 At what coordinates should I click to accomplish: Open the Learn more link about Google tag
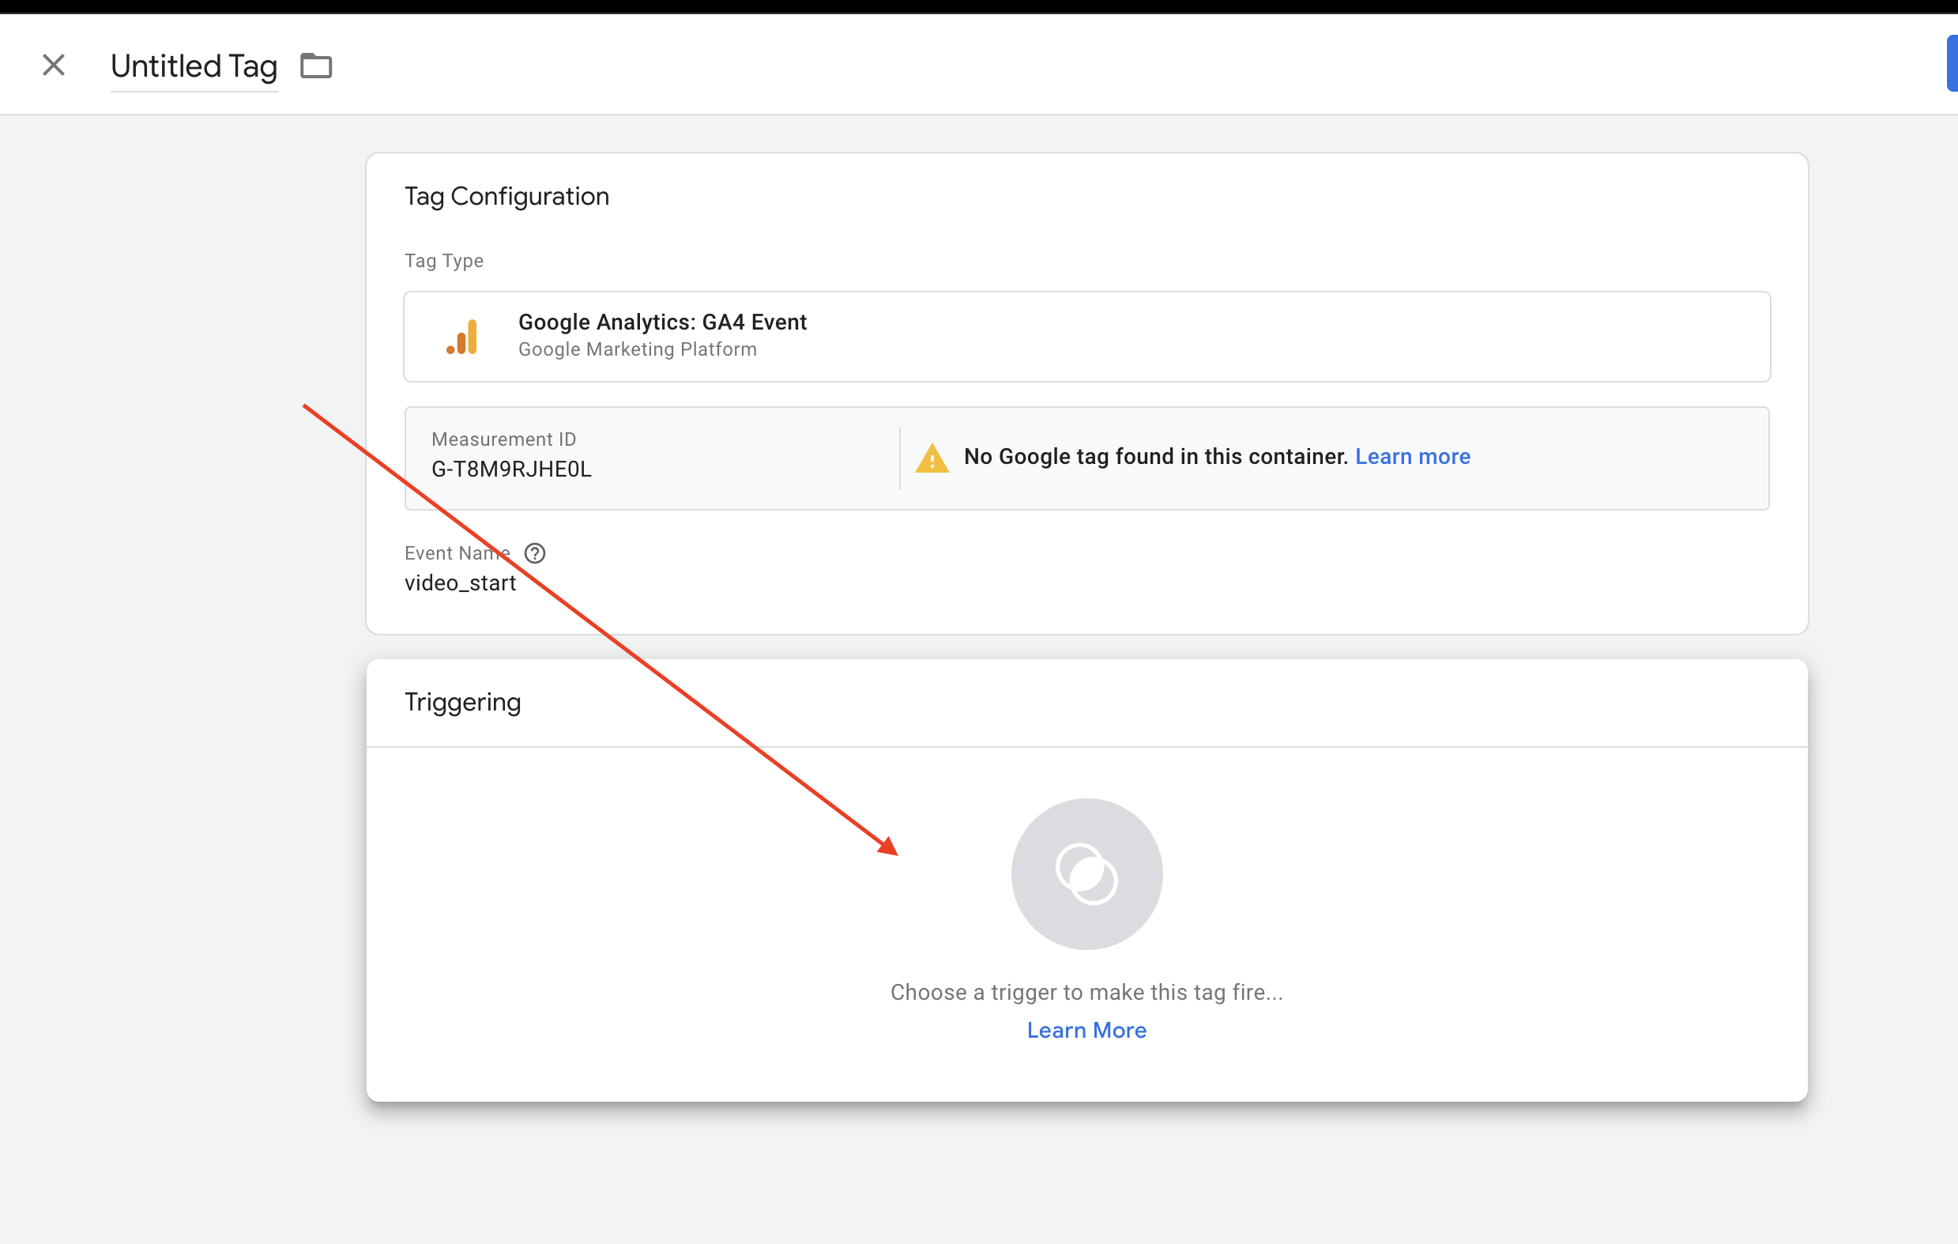click(1412, 457)
